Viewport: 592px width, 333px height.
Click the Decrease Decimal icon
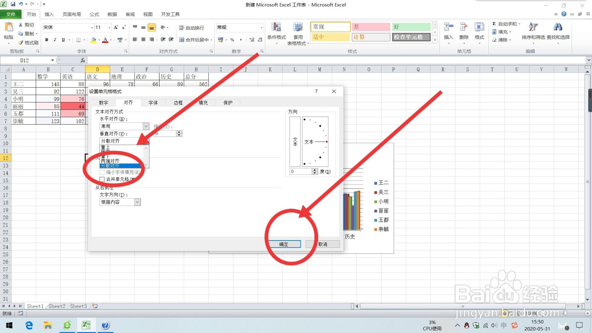coord(260,40)
